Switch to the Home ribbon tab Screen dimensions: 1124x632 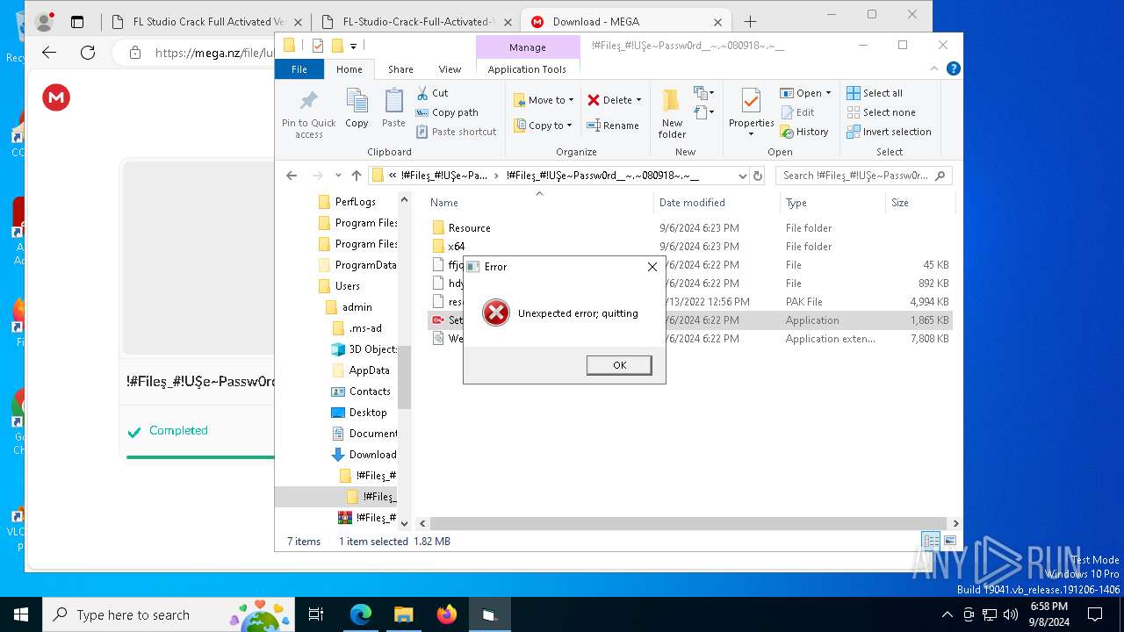349,69
